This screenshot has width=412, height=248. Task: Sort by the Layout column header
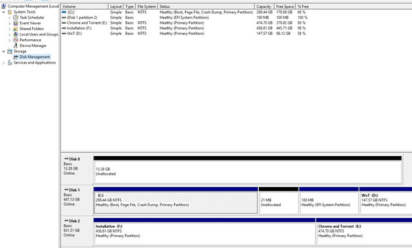[116, 6]
